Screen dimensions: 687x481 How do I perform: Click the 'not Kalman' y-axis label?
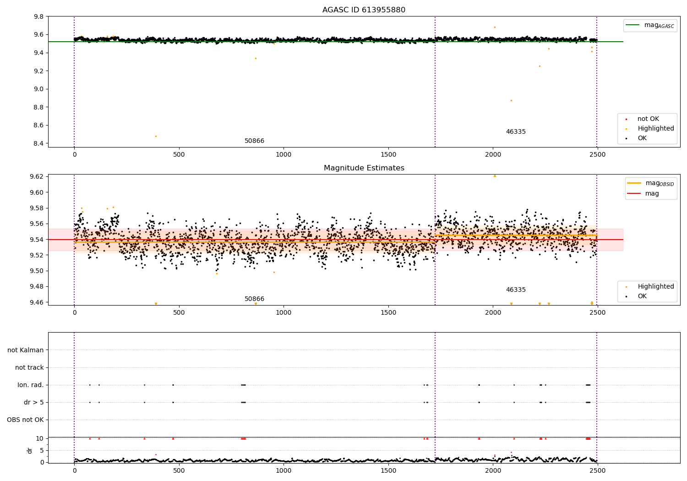pos(26,350)
